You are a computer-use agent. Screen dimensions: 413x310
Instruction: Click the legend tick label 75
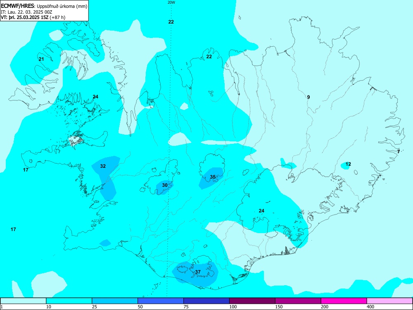pyautogui.click(x=186, y=307)
